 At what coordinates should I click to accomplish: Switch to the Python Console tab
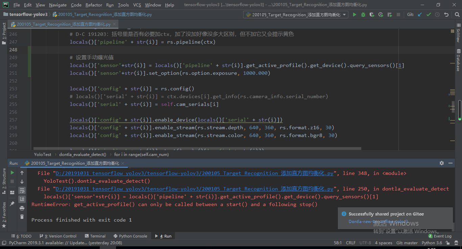[x=132, y=236]
